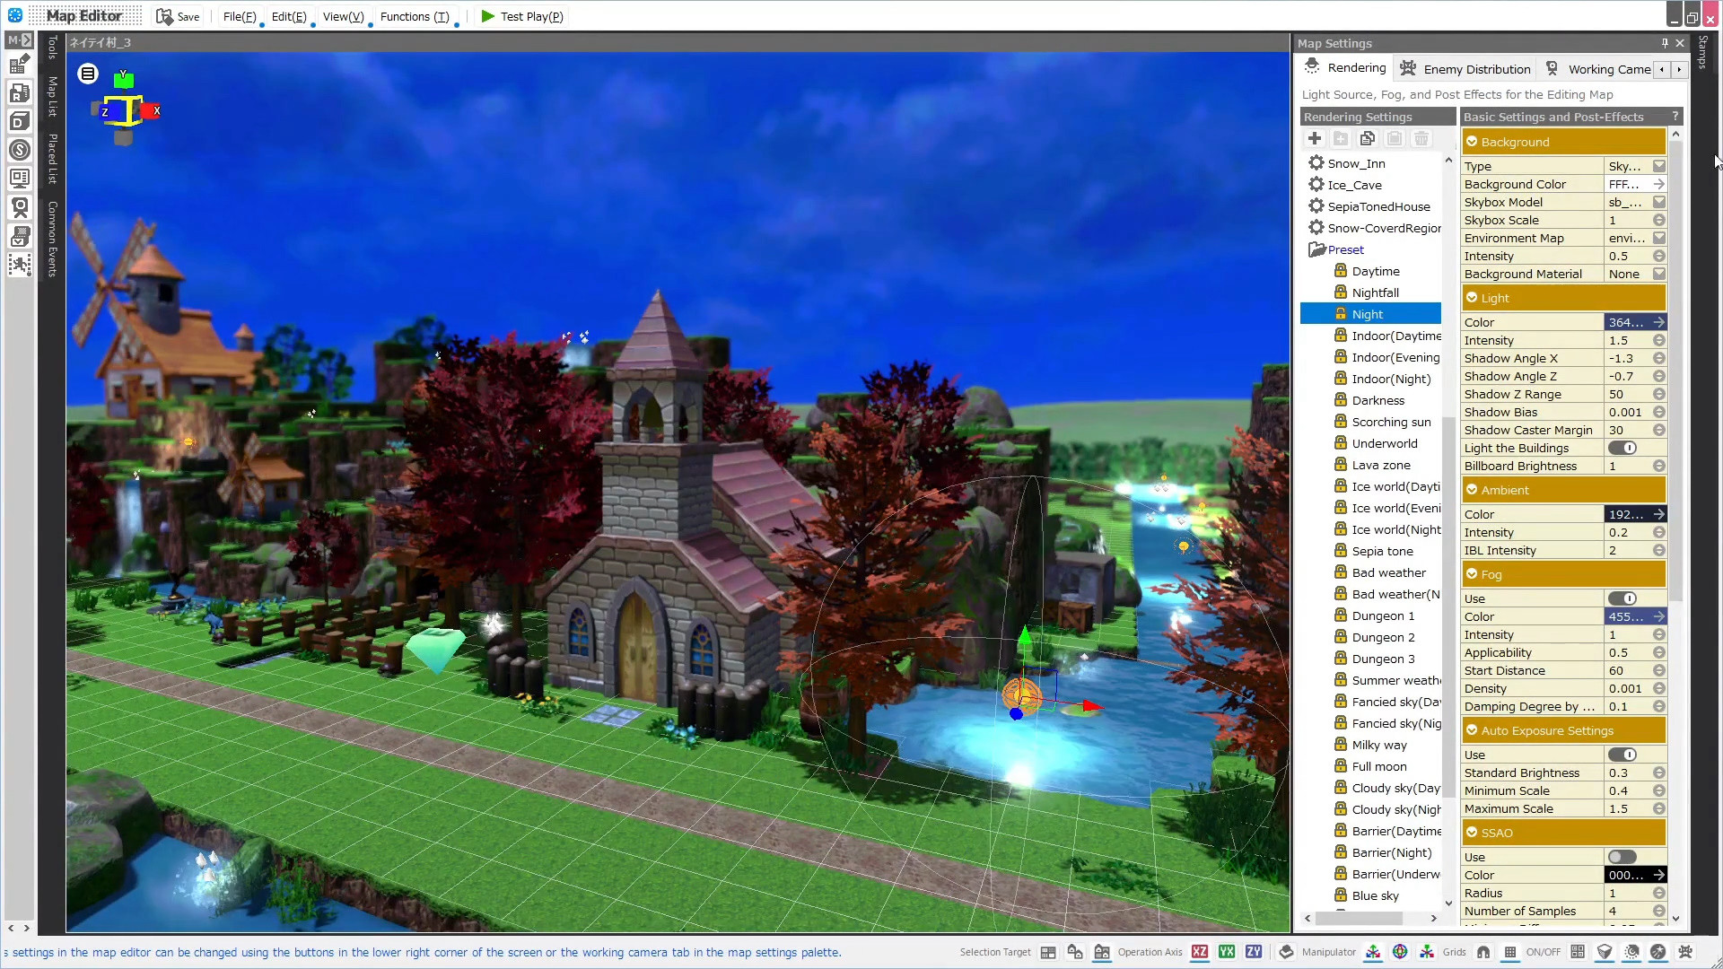Toggle the Grid display on/off
1723x969 pixels.
pyautogui.click(x=1510, y=953)
